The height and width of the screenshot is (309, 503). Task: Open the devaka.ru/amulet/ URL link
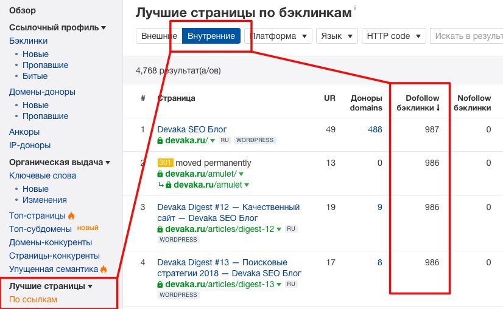(201, 174)
